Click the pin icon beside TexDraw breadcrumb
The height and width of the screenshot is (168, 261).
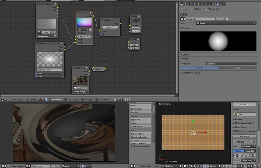pyautogui.click(x=182, y=9)
